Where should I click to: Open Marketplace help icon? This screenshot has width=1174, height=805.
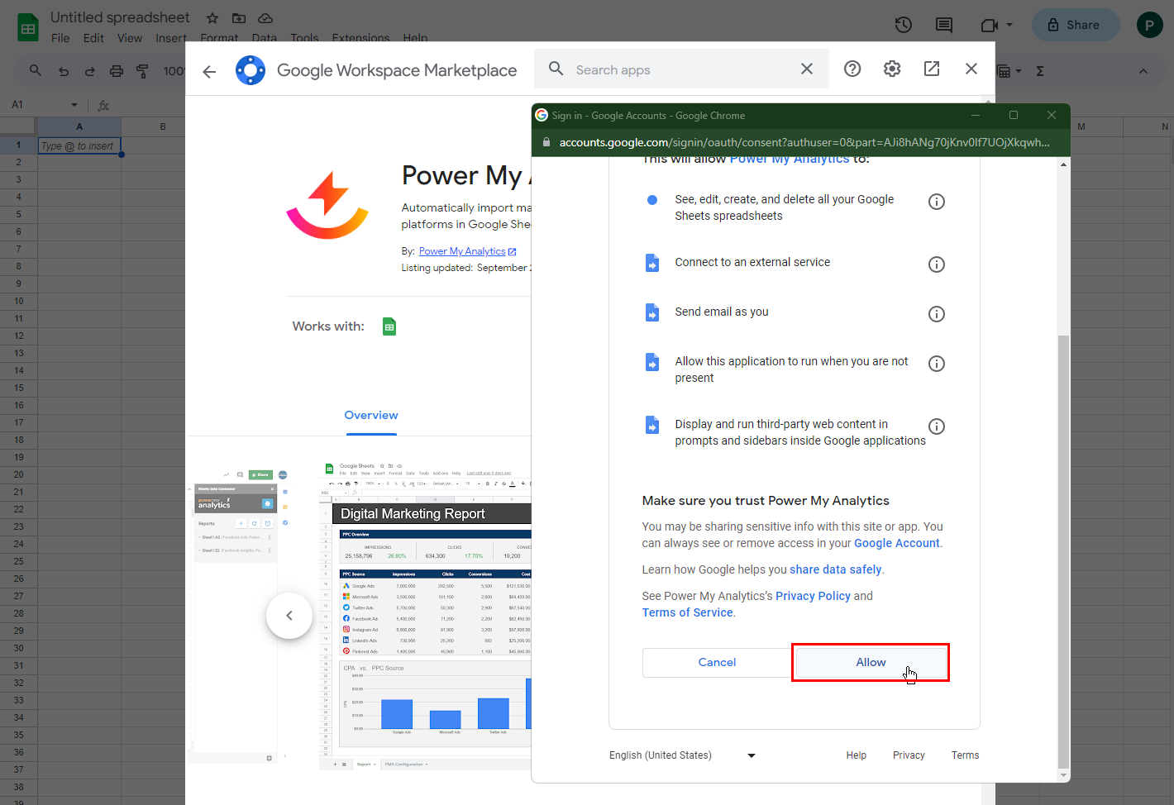coord(852,69)
